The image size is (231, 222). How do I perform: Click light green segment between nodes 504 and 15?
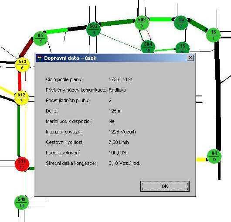click(x=165, y=50)
